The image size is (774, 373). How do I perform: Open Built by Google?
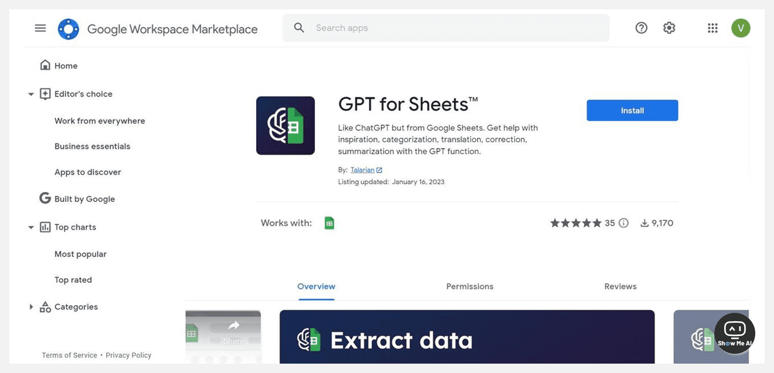(84, 199)
